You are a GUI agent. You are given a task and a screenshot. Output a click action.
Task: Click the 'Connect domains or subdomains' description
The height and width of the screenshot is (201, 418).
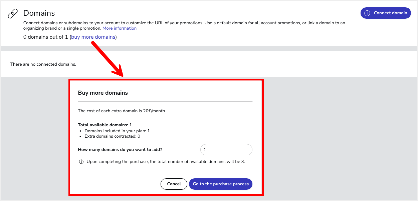(x=184, y=26)
